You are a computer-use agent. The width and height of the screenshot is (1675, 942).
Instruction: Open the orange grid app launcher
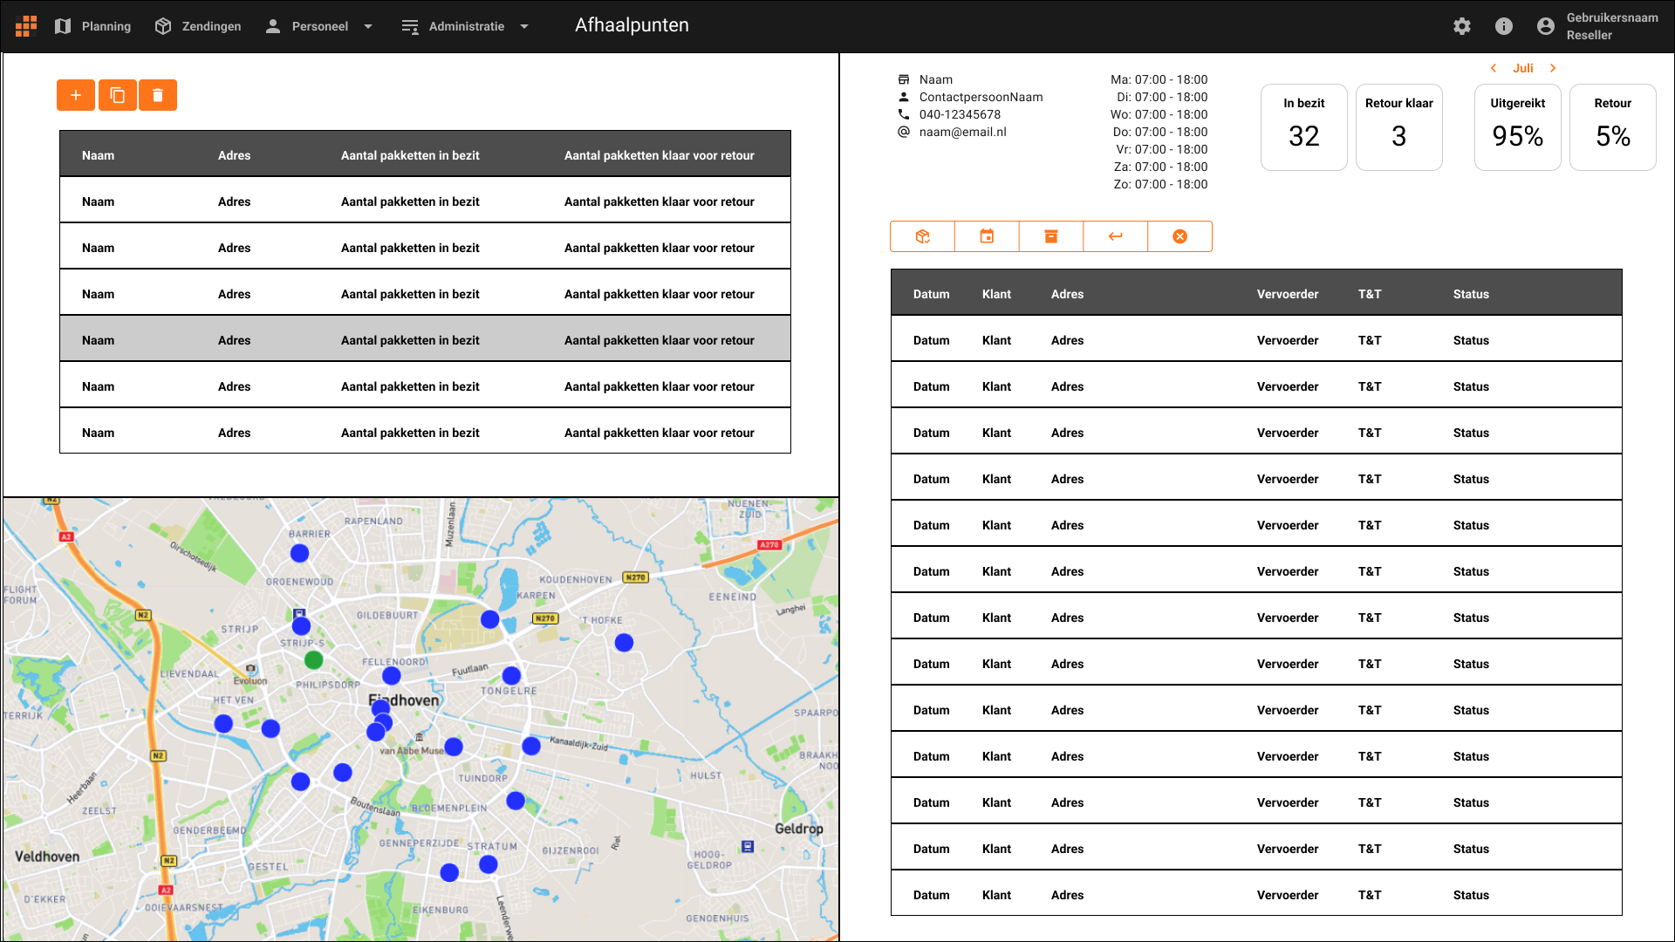(26, 26)
